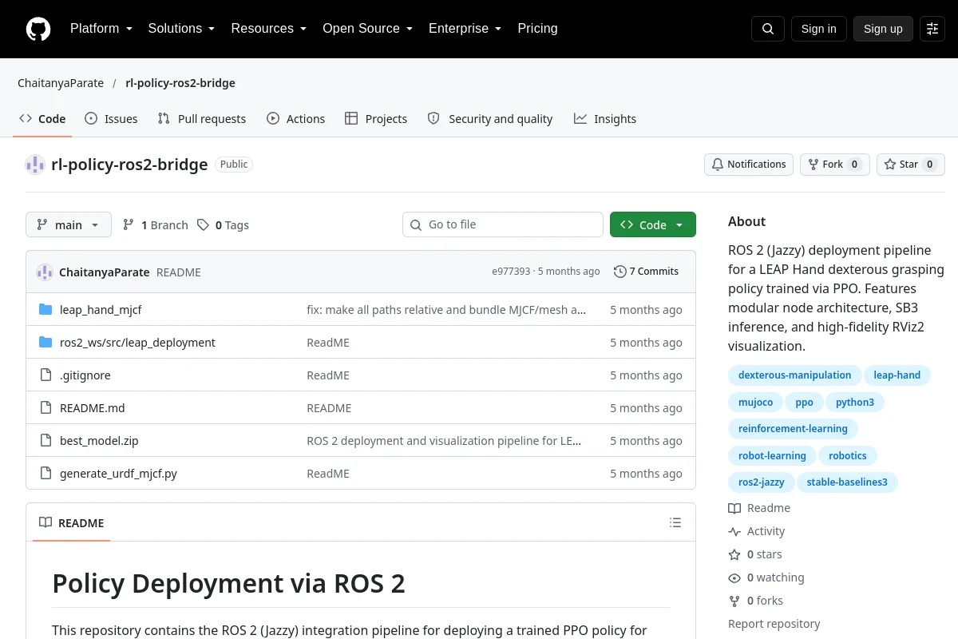The width and height of the screenshot is (958, 639).
Task: Open the green Code dropdown button
Action: 653,225
